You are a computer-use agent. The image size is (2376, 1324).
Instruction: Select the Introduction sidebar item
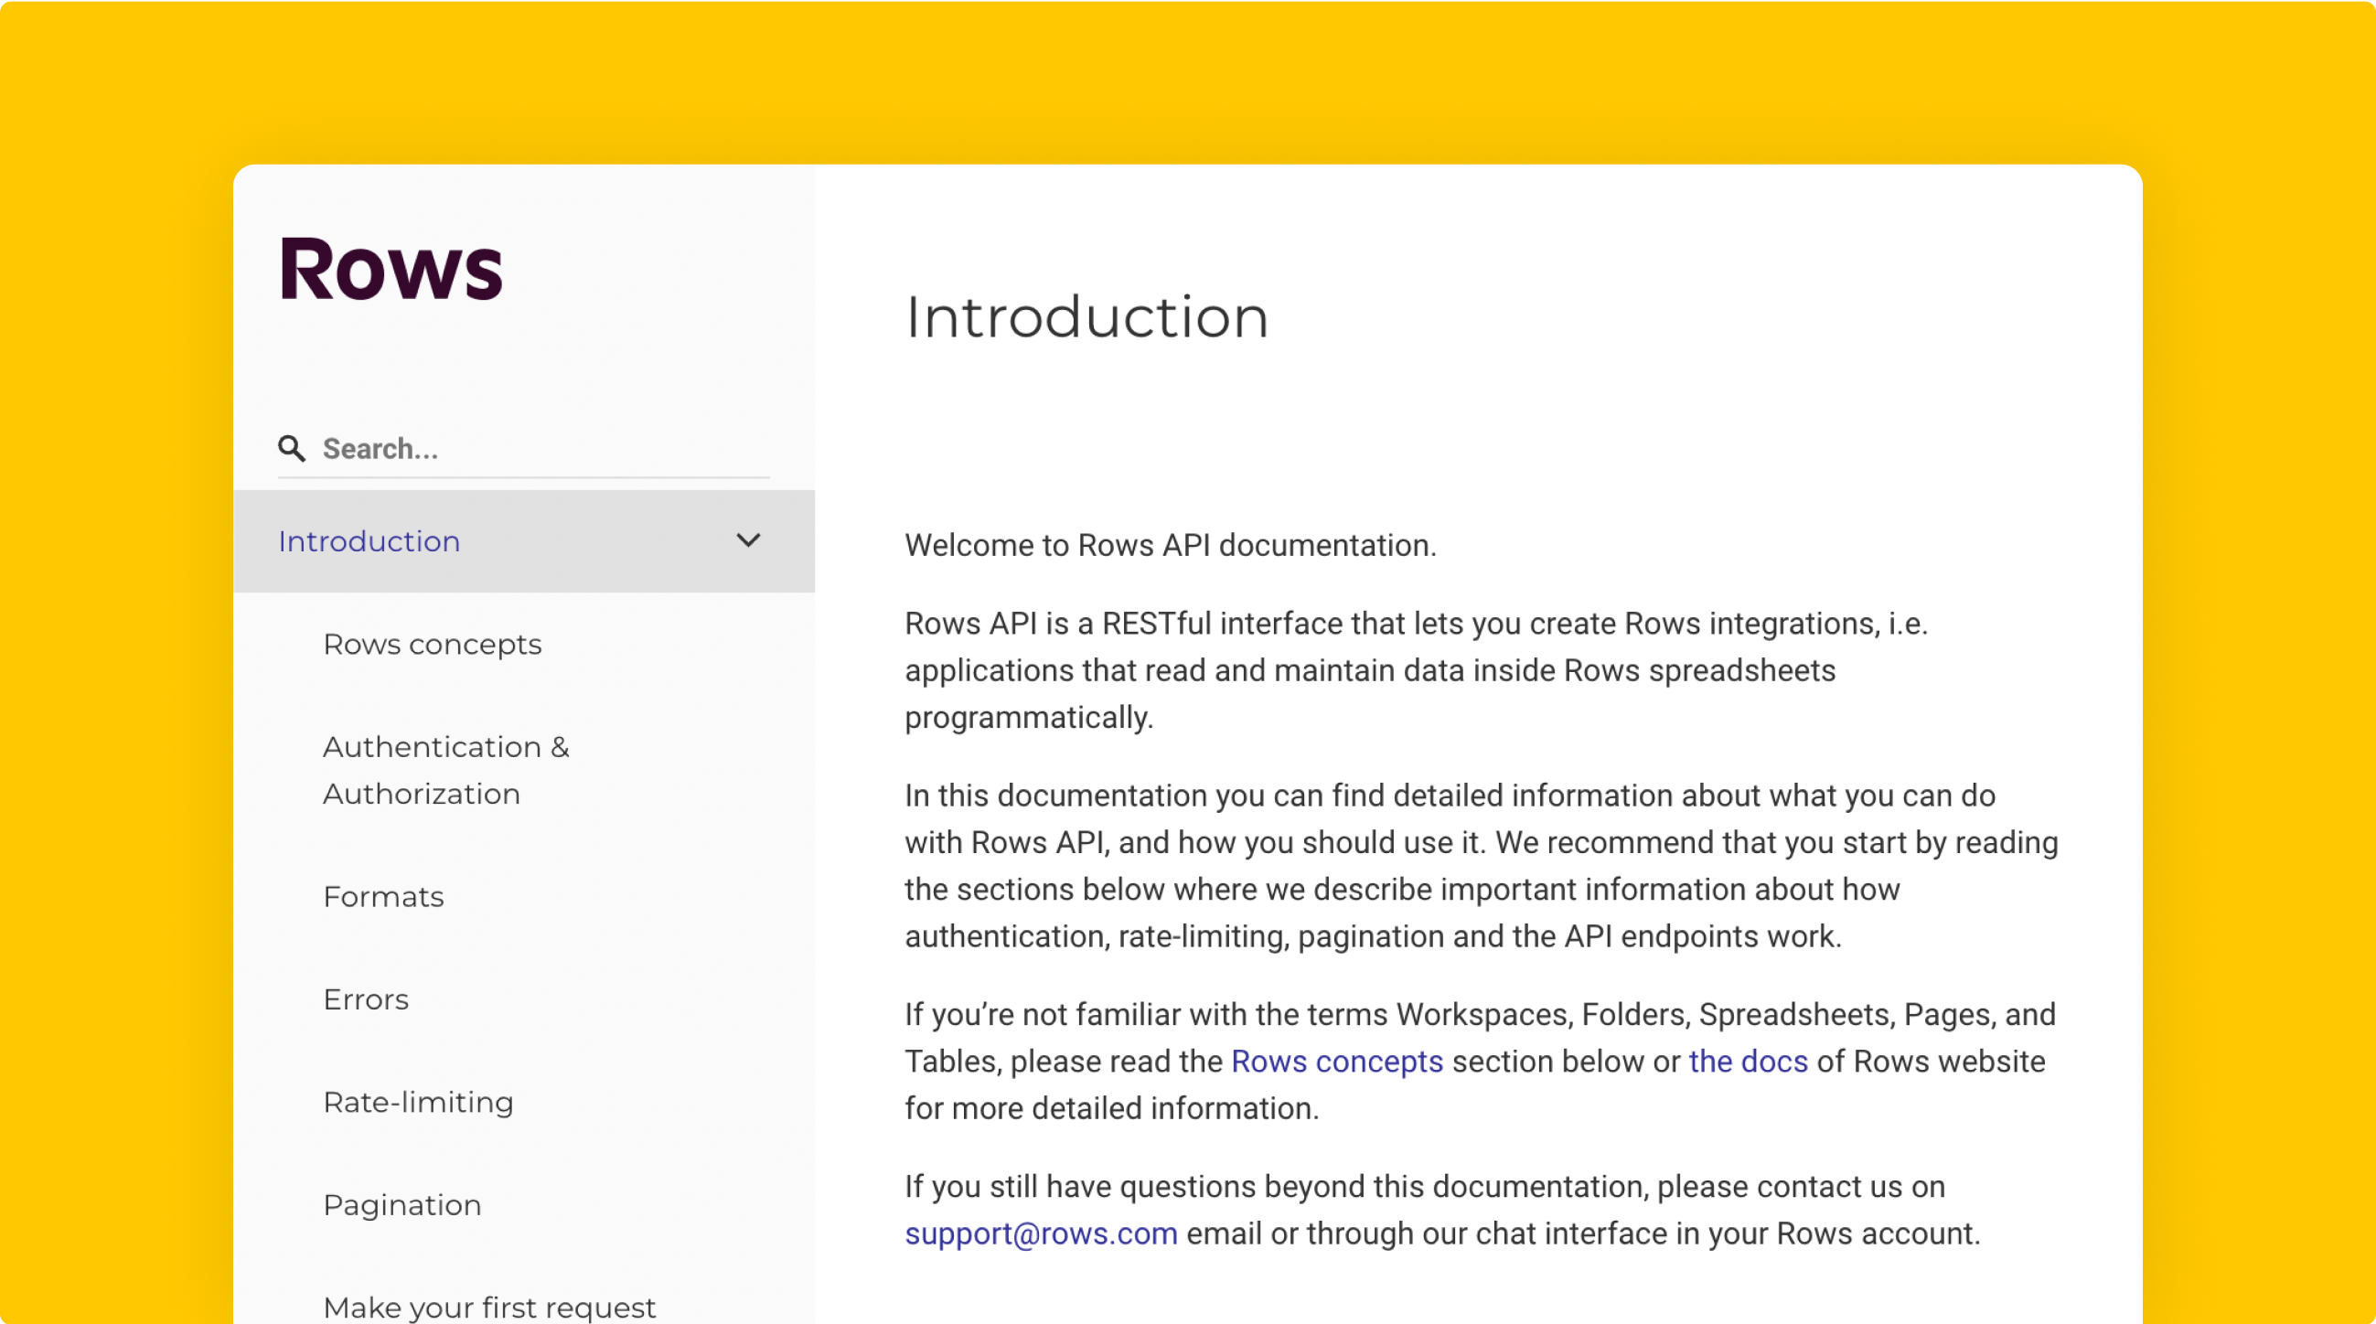tap(369, 541)
